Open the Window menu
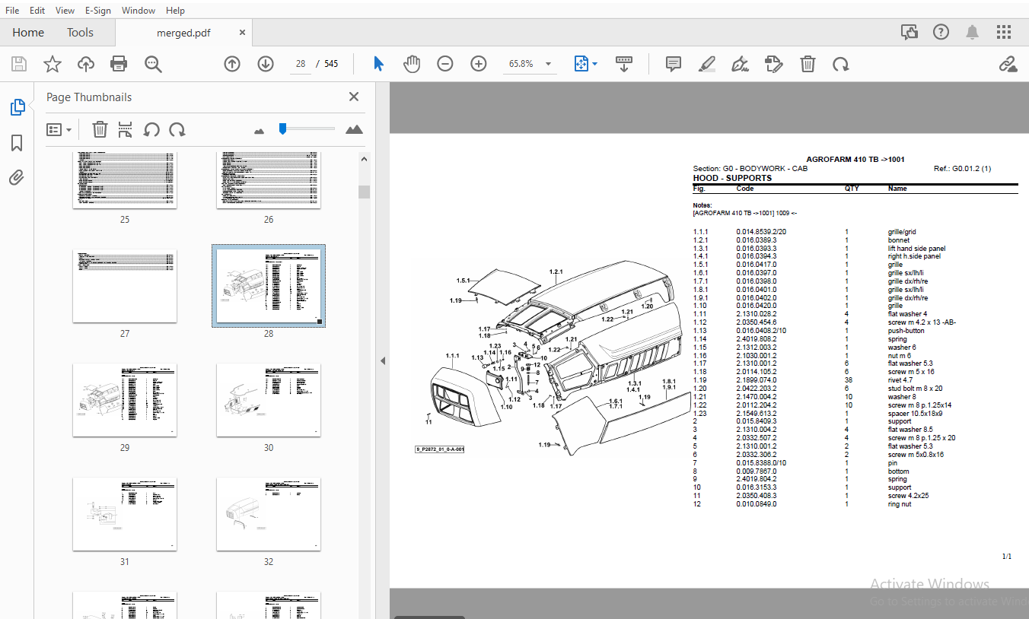This screenshot has height=619, width=1029. coord(139,11)
